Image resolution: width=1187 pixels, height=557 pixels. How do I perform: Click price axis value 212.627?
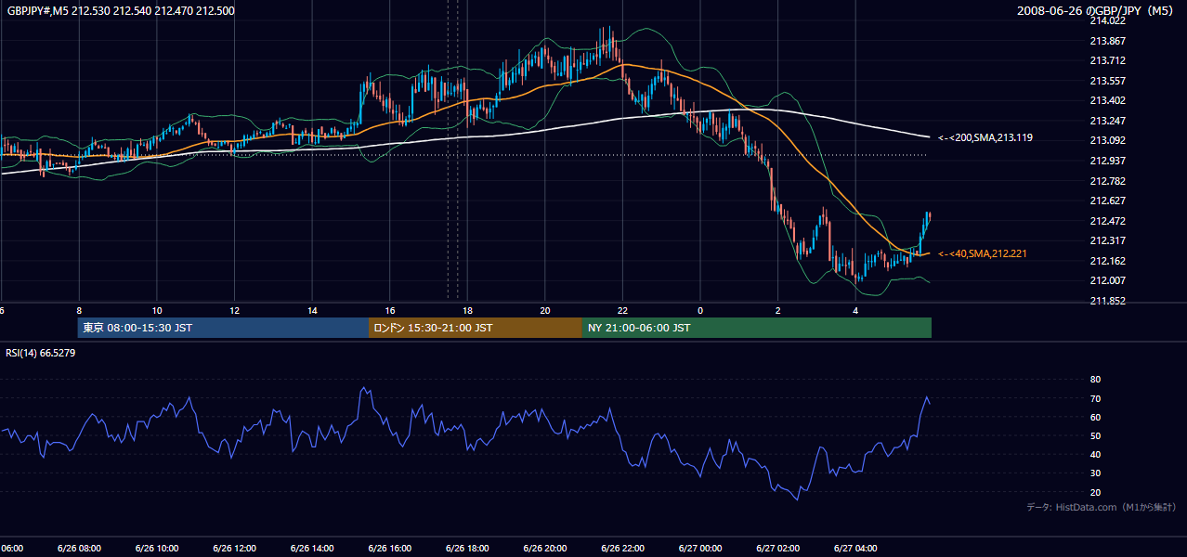pos(1106,201)
